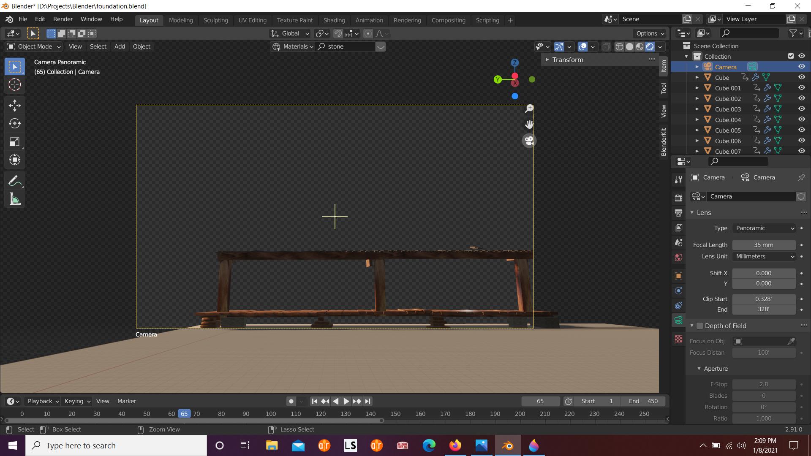Image resolution: width=811 pixels, height=456 pixels.
Task: Toggle visibility of the Collection
Action: pyautogui.click(x=801, y=56)
